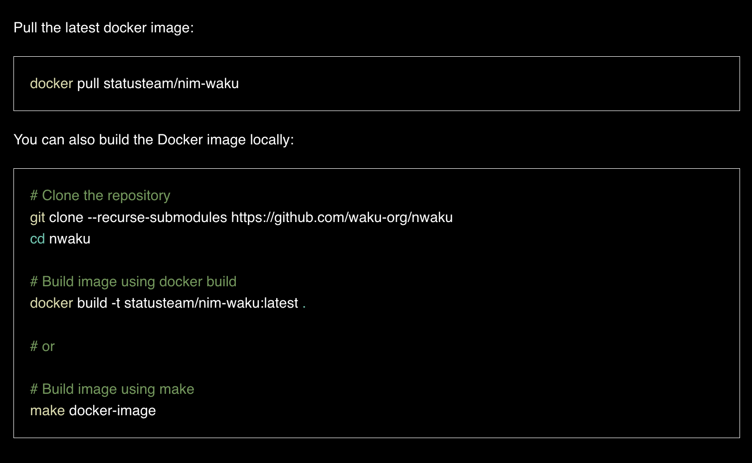Click the cd nwaku command
752x463 pixels.
pos(60,238)
